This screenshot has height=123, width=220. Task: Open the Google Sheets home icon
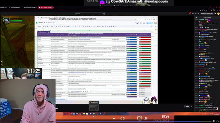click(37, 23)
